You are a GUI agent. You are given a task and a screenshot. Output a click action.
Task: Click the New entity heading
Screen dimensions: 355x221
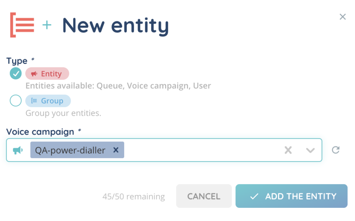(115, 26)
